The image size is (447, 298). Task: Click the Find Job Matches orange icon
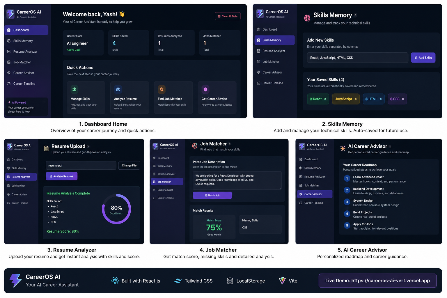pyautogui.click(x=162, y=89)
